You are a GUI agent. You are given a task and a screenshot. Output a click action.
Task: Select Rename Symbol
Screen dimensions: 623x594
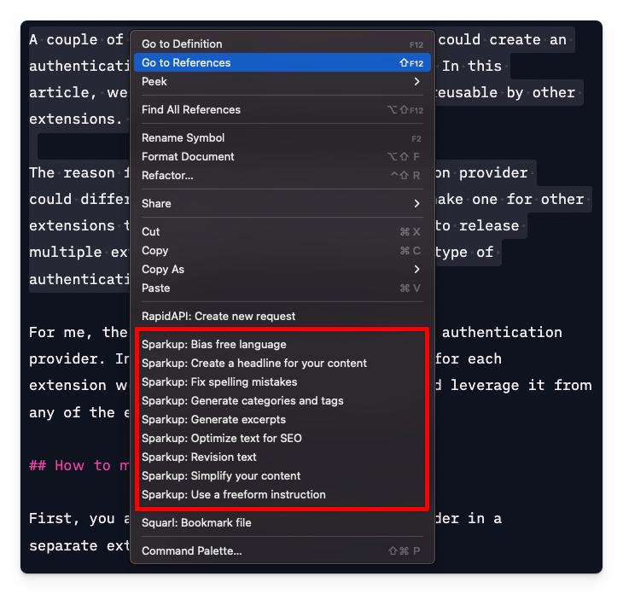tap(282, 138)
